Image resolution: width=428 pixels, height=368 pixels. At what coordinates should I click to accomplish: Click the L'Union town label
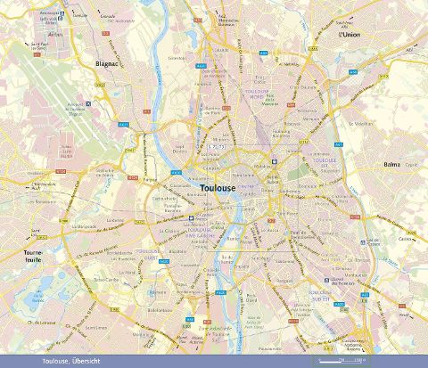[350, 35]
